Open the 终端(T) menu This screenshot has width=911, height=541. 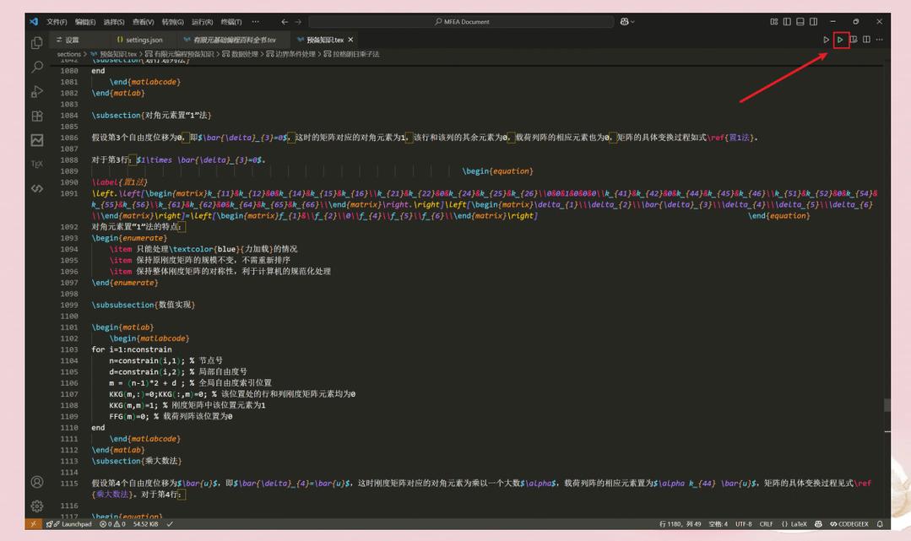coord(231,21)
